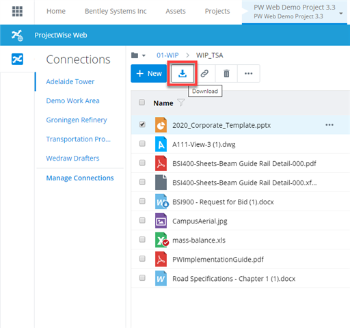This screenshot has height=328, width=350.
Task: Click the A111-View-3 dwg file icon
Action: (x=161, y=144)
